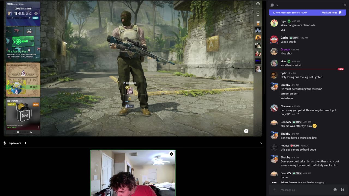
Task: Click the frowning emoji in Benb727's message
Action: (315, 126)
